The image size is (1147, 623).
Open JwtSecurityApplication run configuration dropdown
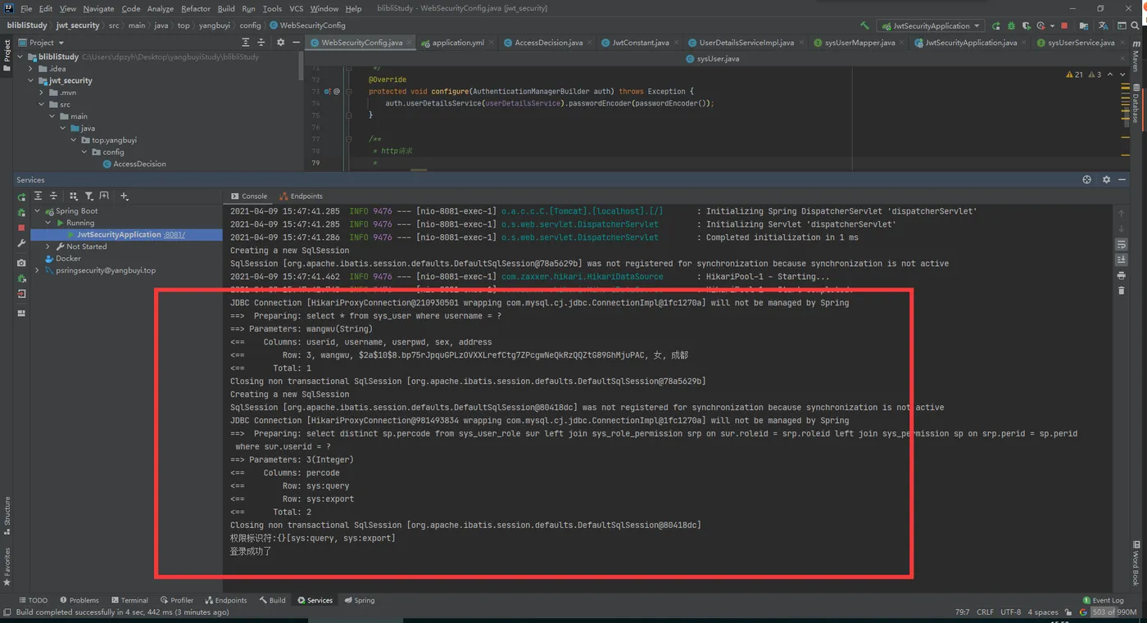[930, 26]
